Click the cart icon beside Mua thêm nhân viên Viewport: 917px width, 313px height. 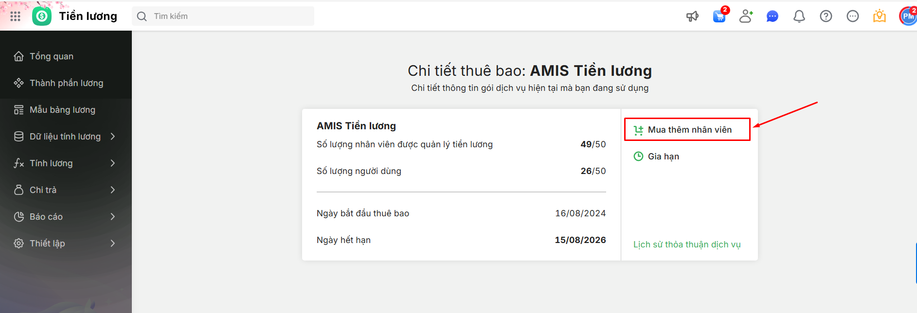[638, 130]
